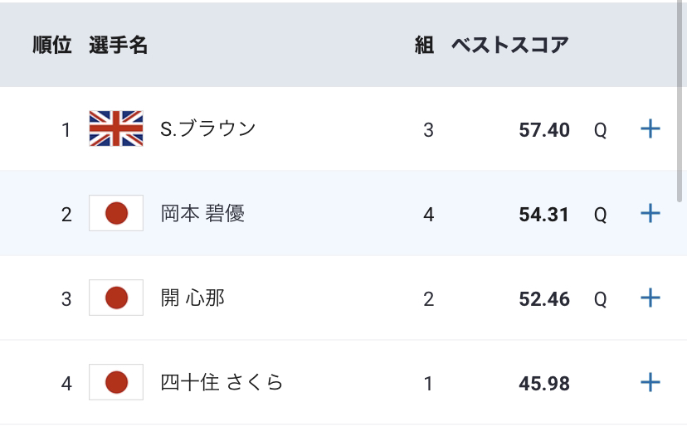This screenshot has height=431, width=687.
Task: Expand 開 心那 row plus icon
Action: (x=650, y=298)
